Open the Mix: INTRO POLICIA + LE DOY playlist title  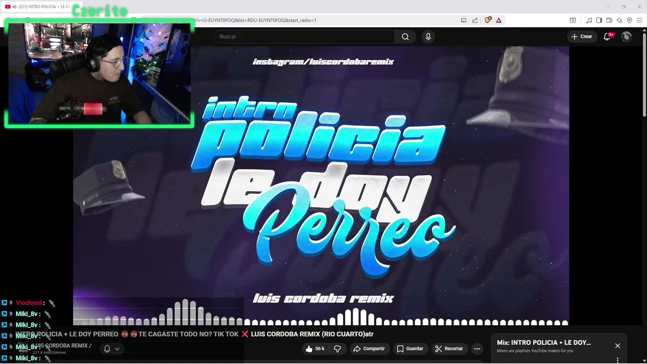click(543, 343)
